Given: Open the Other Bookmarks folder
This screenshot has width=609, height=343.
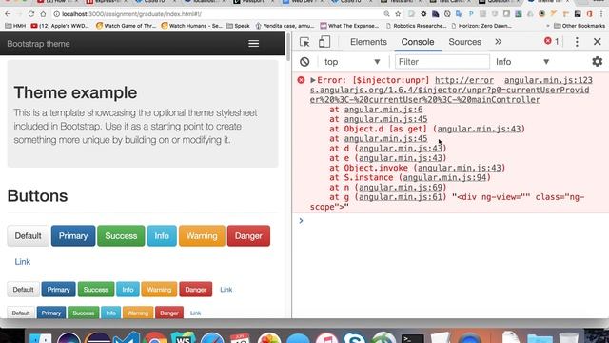Looking at the screenshot, I should 580,26.
